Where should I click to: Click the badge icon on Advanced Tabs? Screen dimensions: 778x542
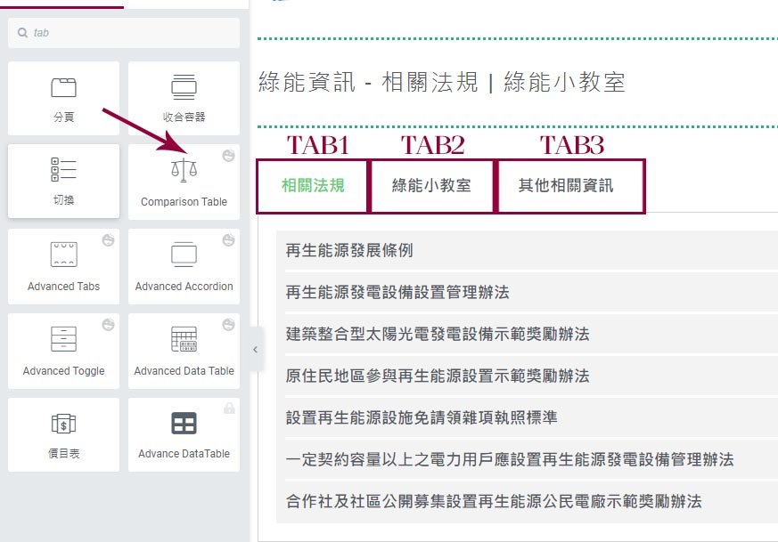pos(108,240)
